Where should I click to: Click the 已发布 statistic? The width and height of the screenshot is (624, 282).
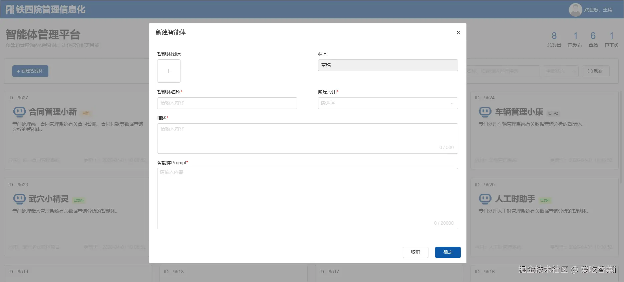coord(575,40)
